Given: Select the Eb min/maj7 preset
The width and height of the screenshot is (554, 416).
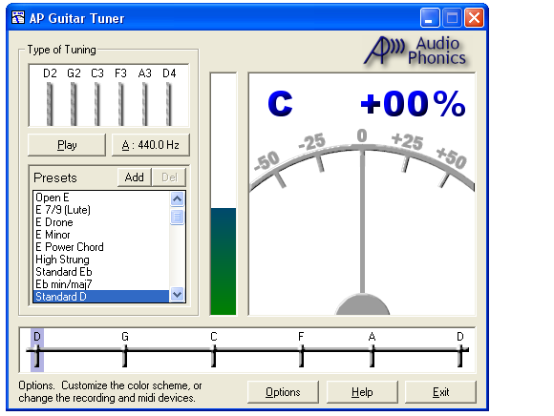Looking at the screenshot, I should [x=101, y=284].
